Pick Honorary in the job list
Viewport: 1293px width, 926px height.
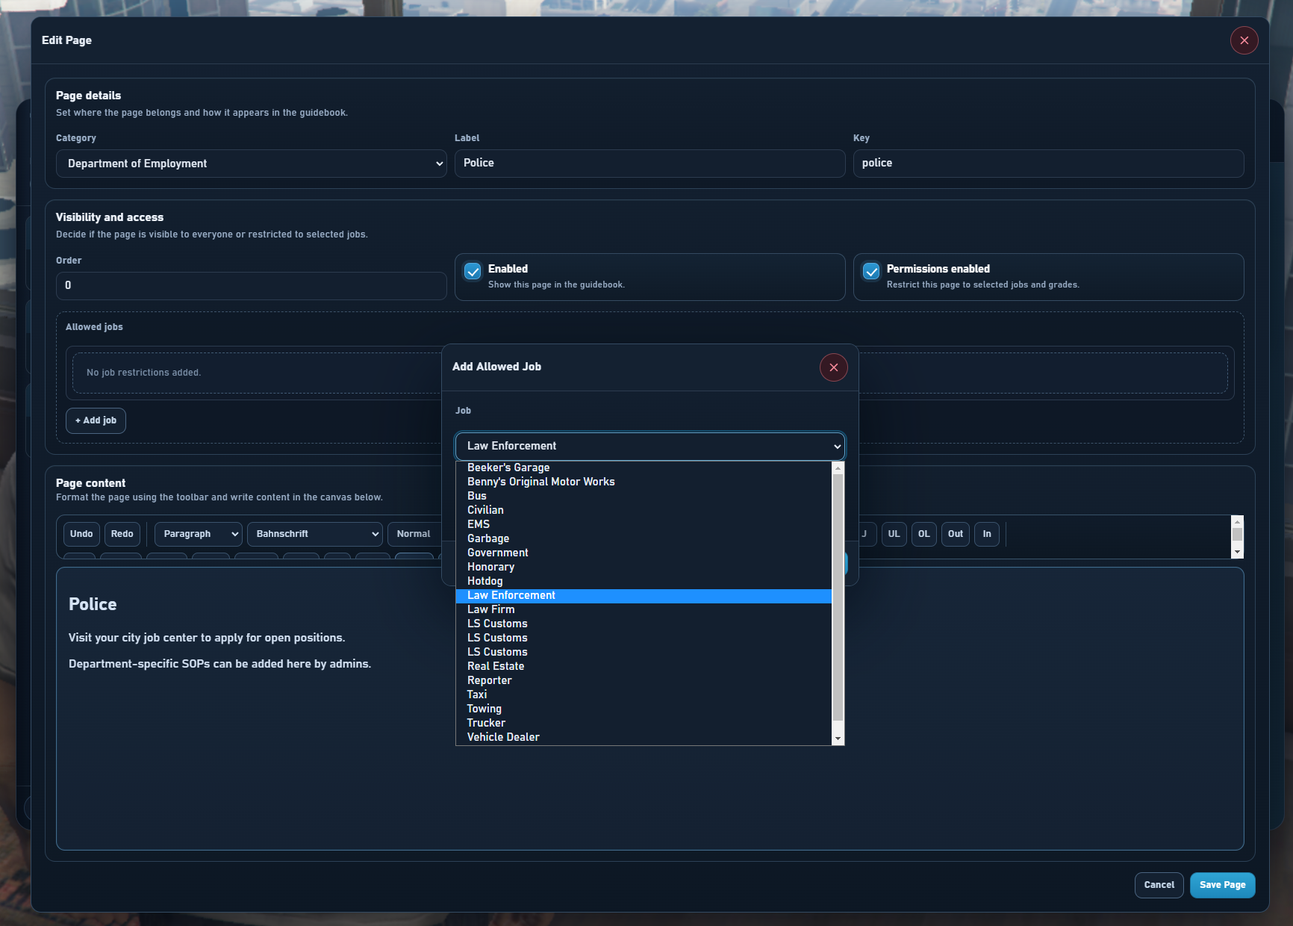pos(644,568)
